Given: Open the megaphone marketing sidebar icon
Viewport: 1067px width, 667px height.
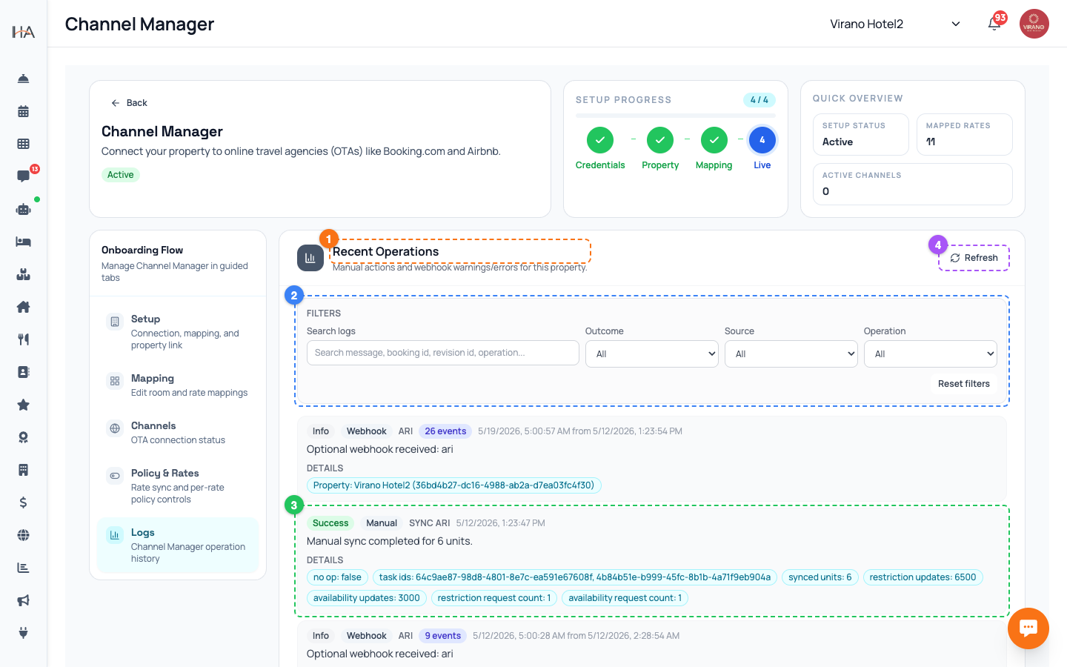Looking at the screenshot, I should coord(23,600).
